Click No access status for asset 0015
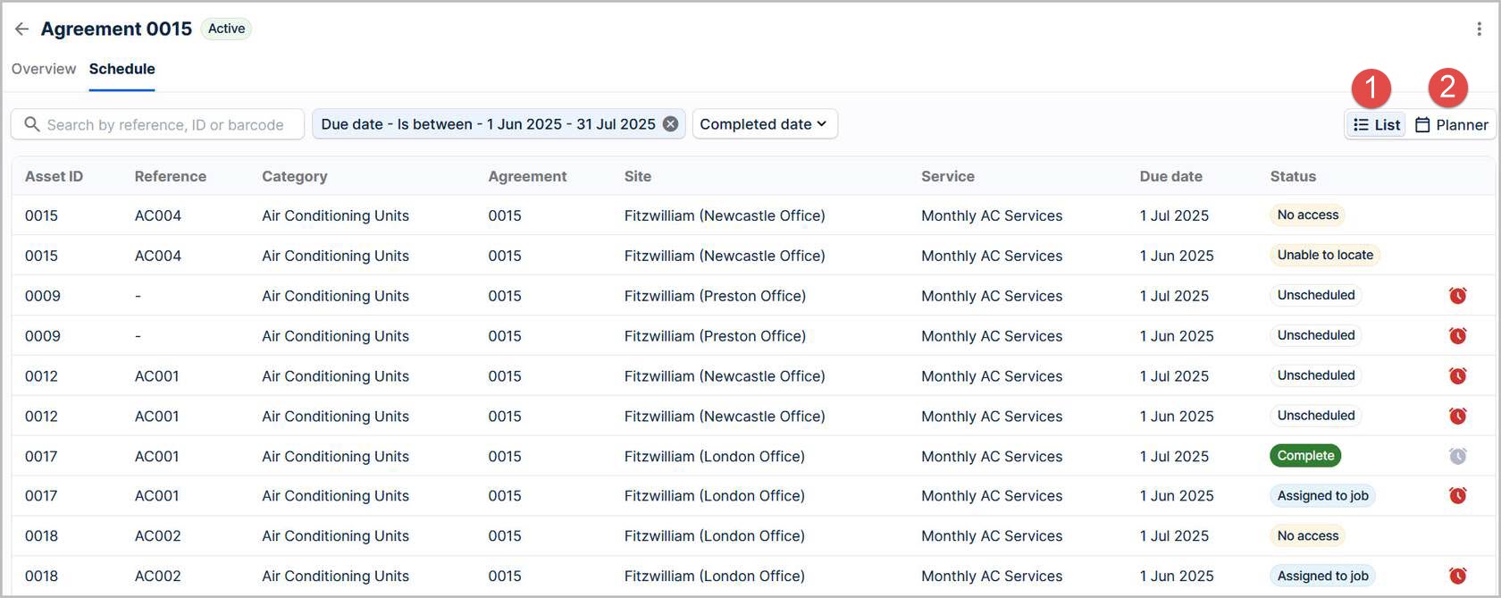This screenshot has width=1501, height=598. [x=1308, y=215]
